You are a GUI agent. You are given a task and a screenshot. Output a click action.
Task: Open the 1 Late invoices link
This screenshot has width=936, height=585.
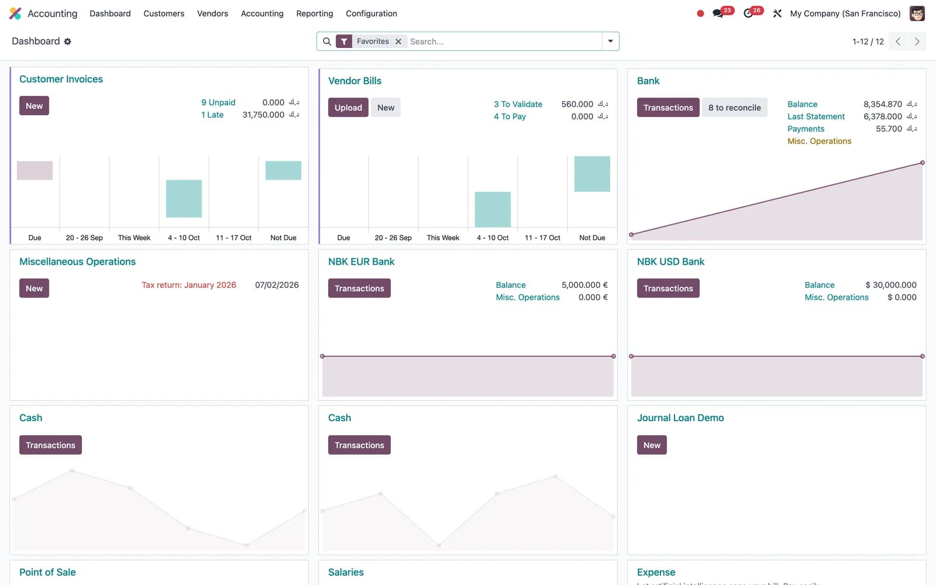[212, 115]
